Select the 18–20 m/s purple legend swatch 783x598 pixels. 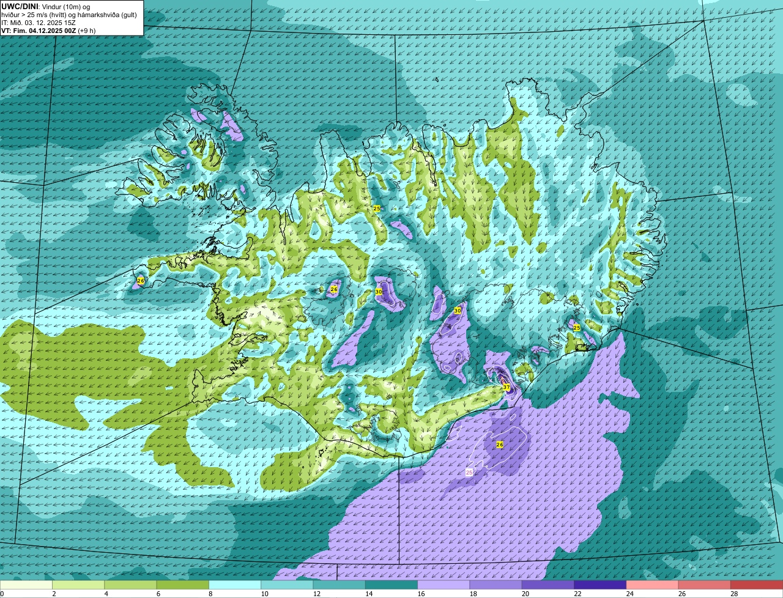tap(496, 585)
